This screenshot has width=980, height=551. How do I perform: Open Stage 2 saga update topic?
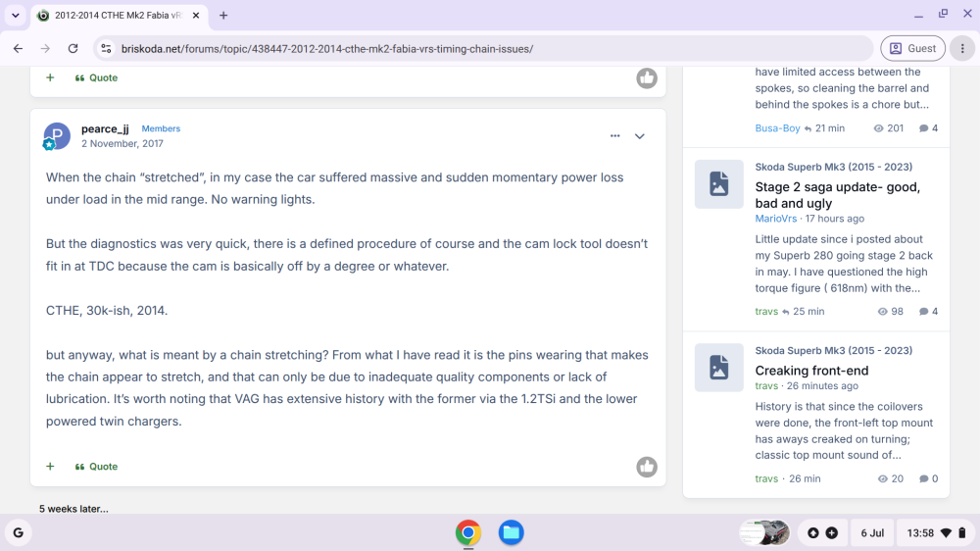pos(837,194)
